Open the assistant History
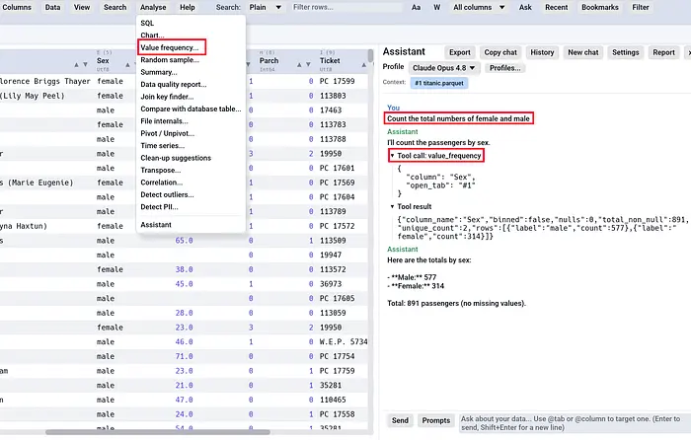691x440 pixels. coord(542,52)
